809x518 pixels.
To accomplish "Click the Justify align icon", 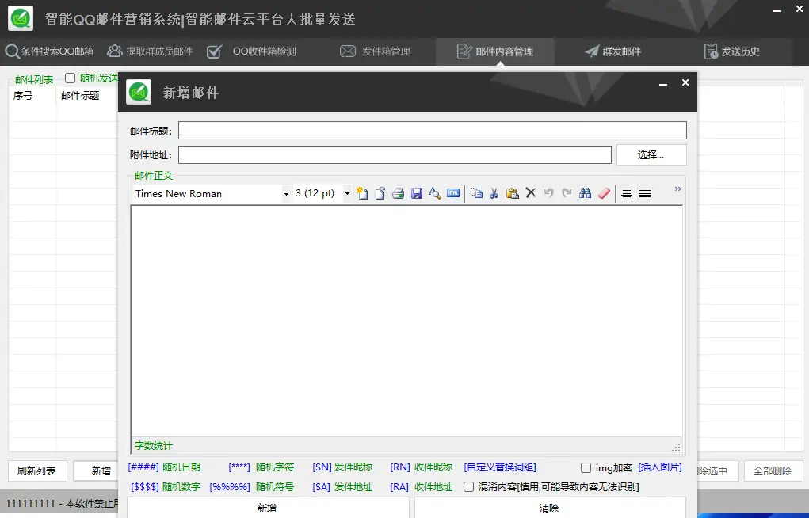I will coord(644,193).
